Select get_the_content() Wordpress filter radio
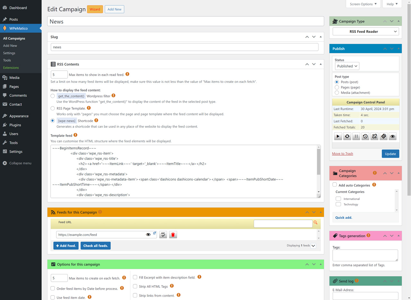Screen dimensions: 411x300 (53, 96)
